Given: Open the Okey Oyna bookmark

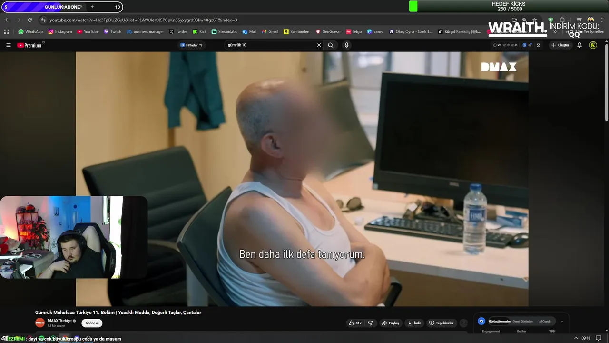Looking at the screenshot, I should tap(411, 32).
